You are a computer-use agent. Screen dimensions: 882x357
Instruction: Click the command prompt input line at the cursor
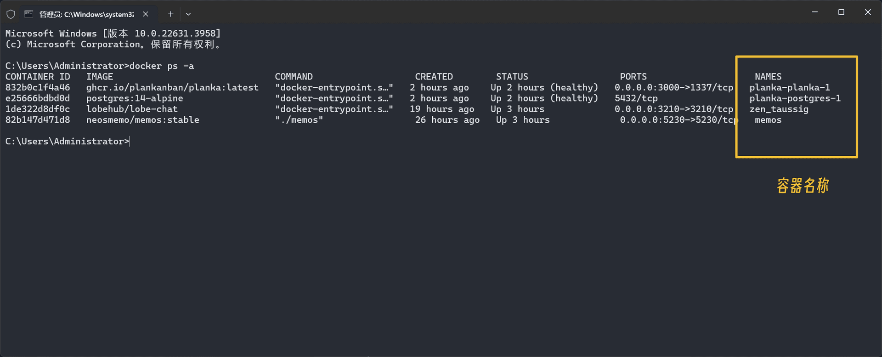point(130,142)
